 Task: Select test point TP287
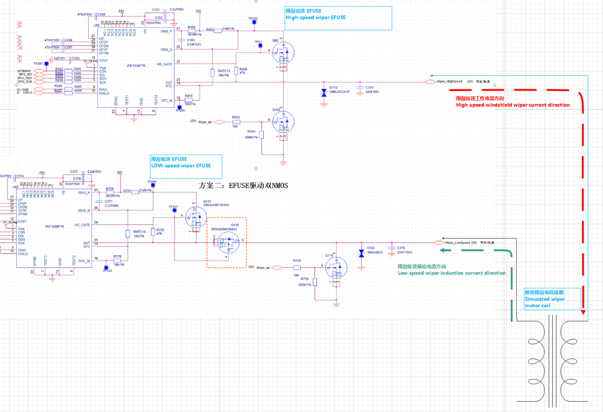click(46, 63)
